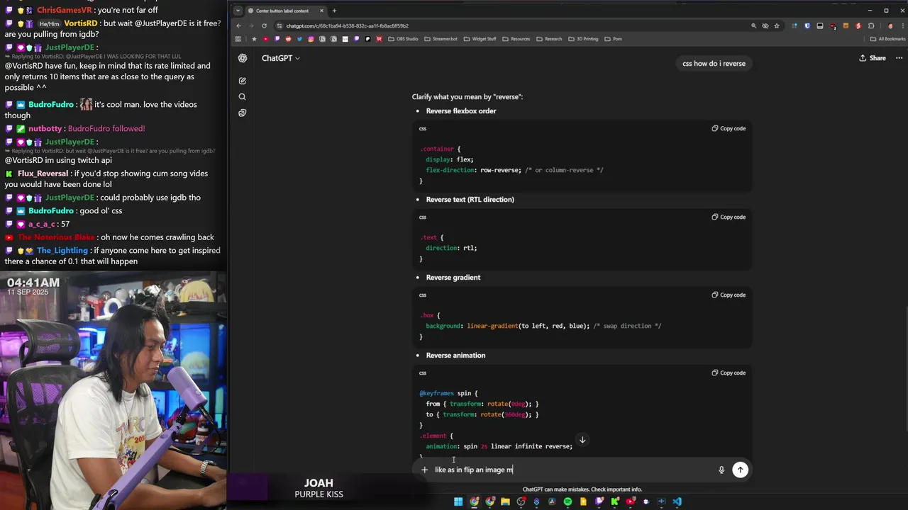This screenshot has width=908, height=510.
Task: Click Flux_Reversal's username in stream chat
Action: pos(43,174)
